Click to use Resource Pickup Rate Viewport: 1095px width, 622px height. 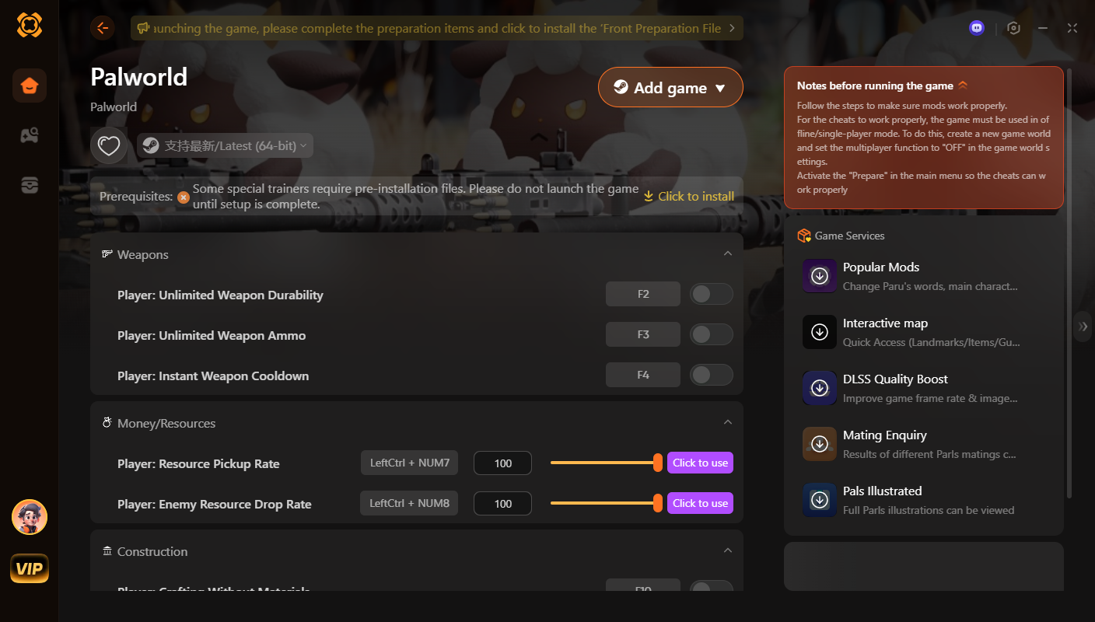(700, 463)
